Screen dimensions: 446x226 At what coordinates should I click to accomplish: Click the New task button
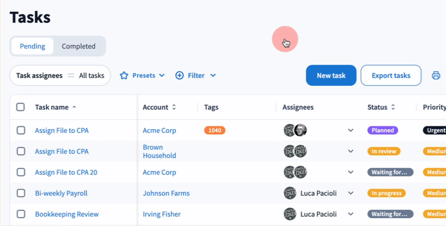pos(331,75)
